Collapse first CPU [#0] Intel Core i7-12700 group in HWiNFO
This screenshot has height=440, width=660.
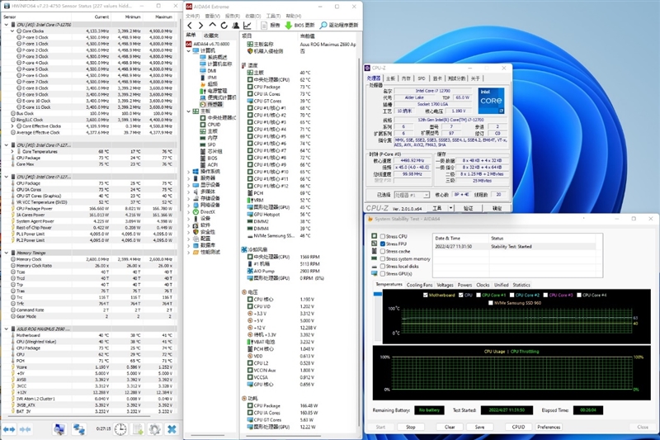[7, 25]
